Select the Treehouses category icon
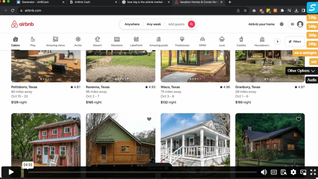Image resolution: width=318 pixels, height=179 pixels. point(182,39)
